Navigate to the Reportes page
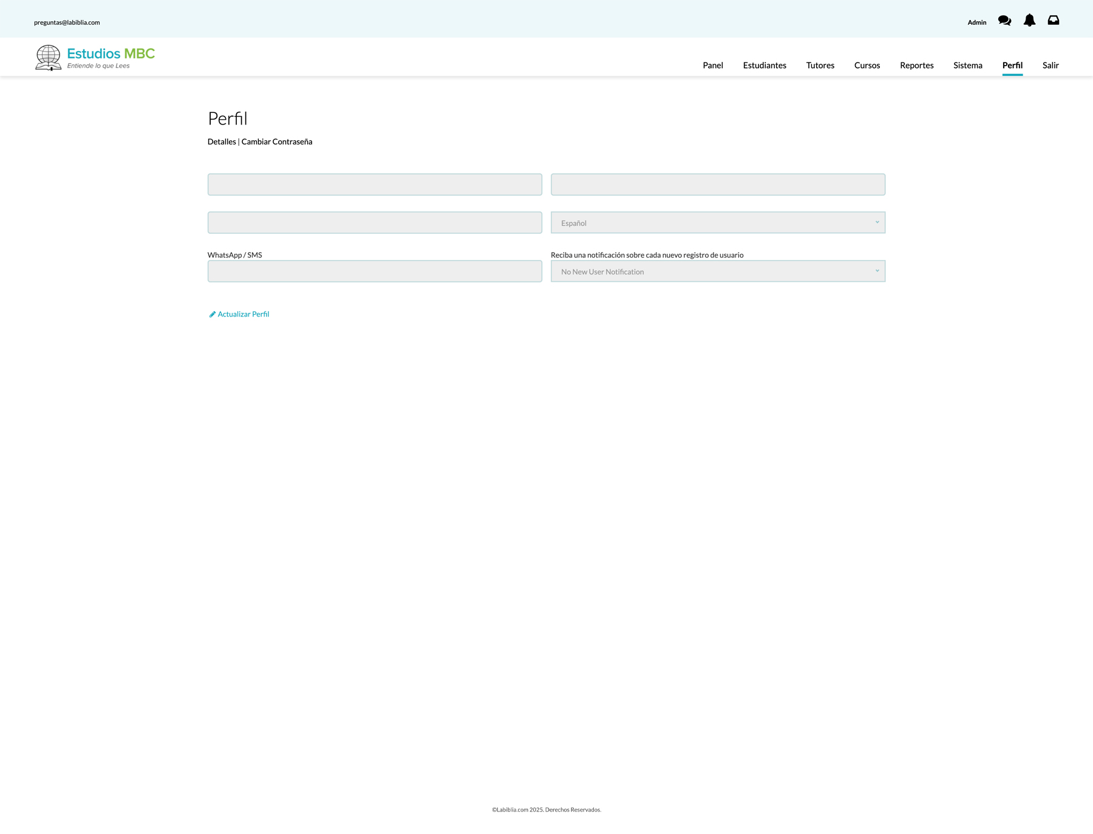1093x834 pixels. [x=916, y=65]
